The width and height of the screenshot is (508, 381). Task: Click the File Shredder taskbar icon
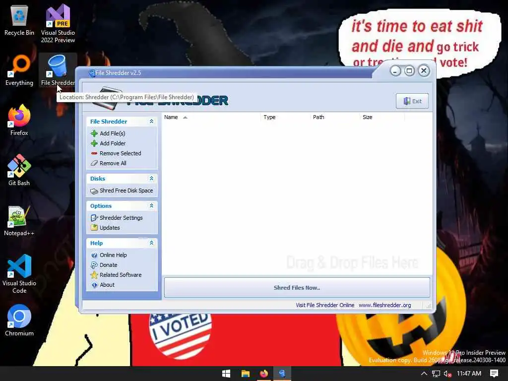click(x=282, y=374)
